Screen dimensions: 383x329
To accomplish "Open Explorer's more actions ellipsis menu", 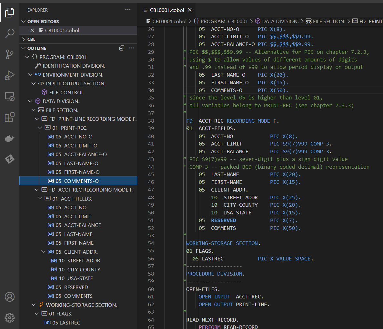I will click(x=128, y=10).
